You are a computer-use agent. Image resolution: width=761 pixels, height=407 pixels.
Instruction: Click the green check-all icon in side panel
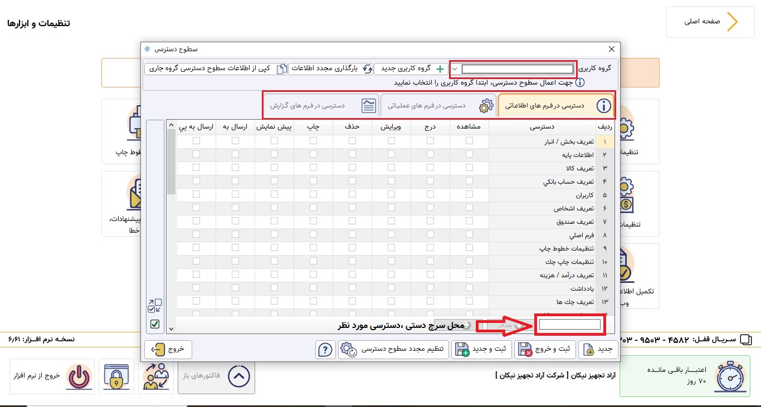click(x=154, y=324)
